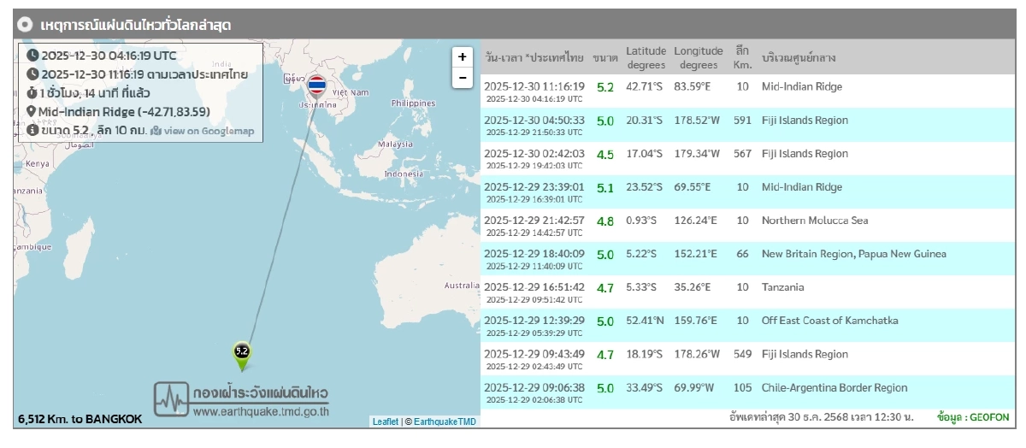Select the Fiji Islands Region 591 km row
Viewport: 1026px width, 448px height.
click(x=735, y=121)
